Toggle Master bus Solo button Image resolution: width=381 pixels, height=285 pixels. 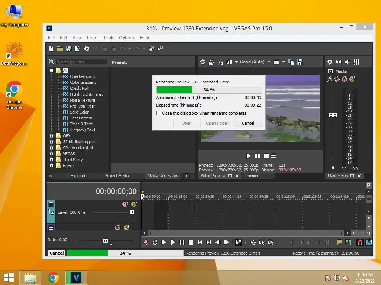(x=352, y=79)
